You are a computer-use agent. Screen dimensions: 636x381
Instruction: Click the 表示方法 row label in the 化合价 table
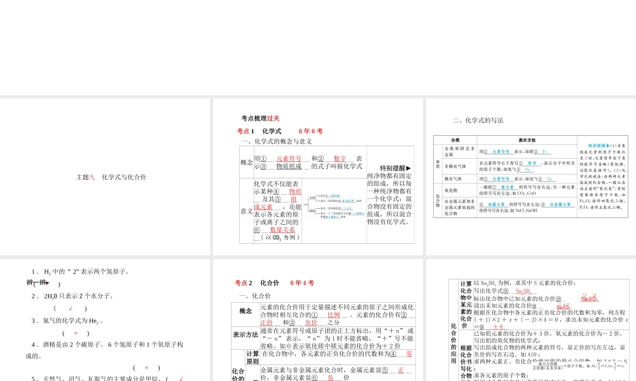[245, 335]
